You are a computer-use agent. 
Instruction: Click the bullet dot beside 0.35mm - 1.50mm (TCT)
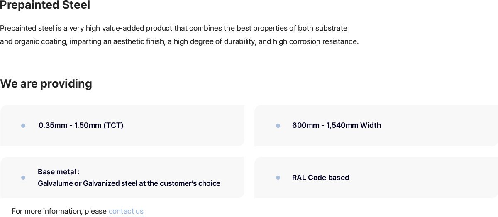point(23,126)
